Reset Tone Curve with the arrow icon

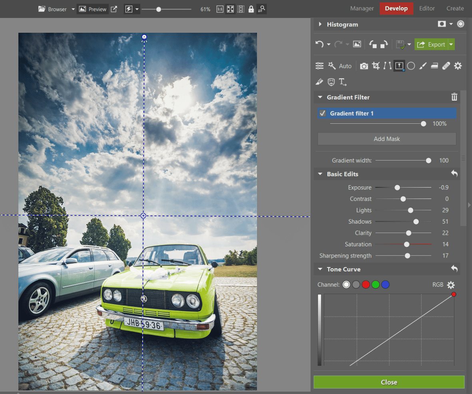click(454, 269)
